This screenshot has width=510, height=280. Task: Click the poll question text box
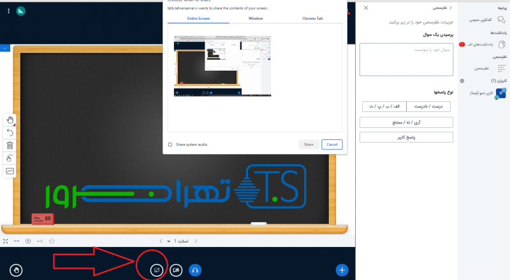[x=406, y=60]
